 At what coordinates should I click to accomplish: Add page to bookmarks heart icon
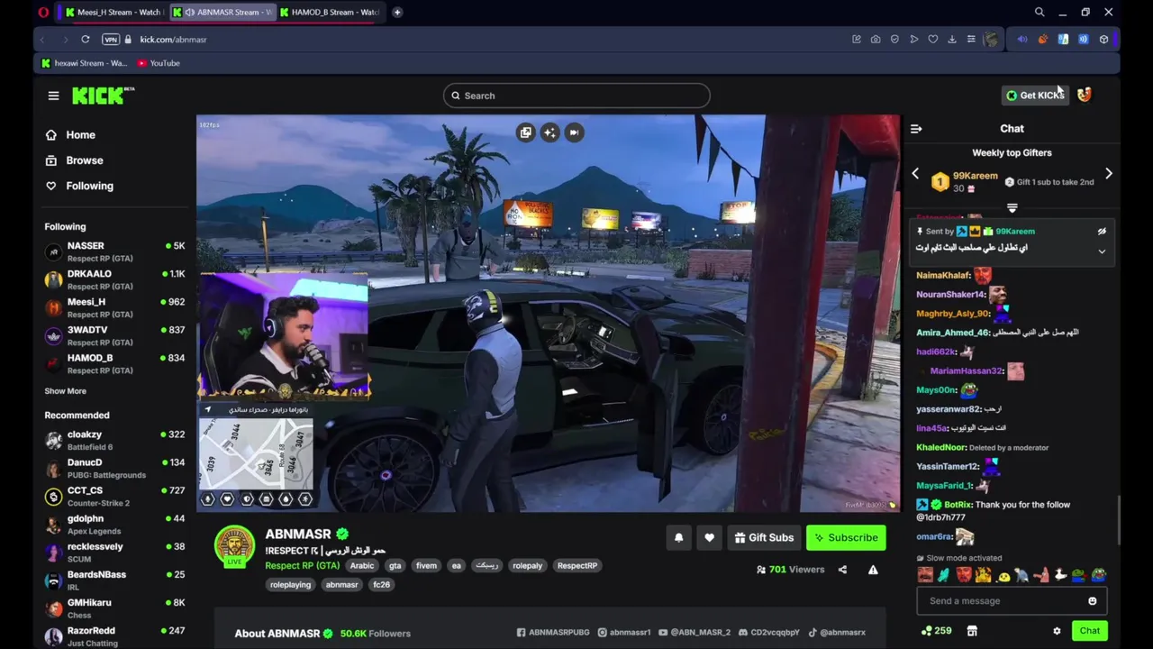click(933, 40)
